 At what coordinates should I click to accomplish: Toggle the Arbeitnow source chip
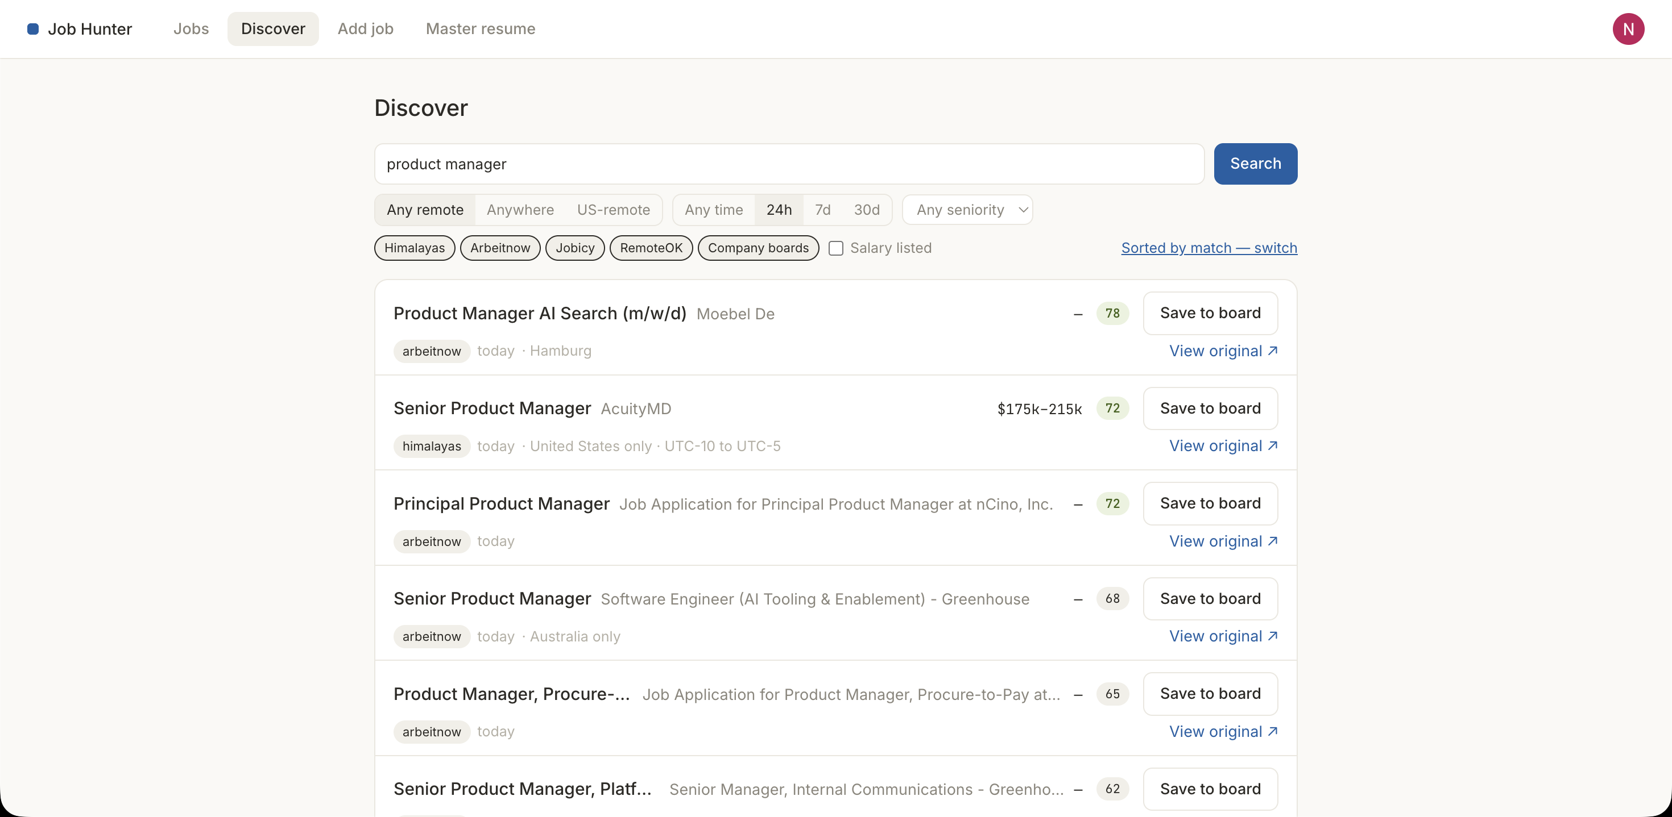500,248
